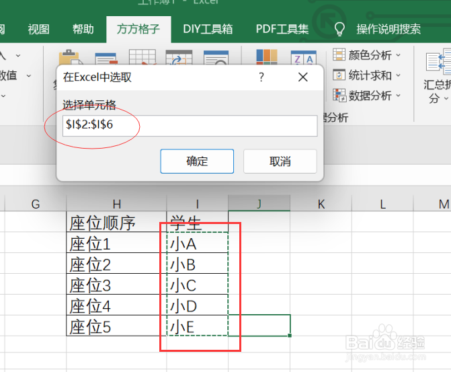Open the PDF工具集 tab

point(282,29)
